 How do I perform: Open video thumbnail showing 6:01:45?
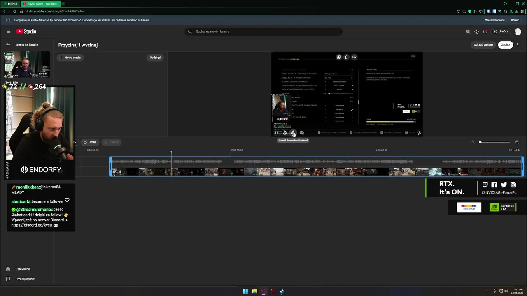point(27,64)
